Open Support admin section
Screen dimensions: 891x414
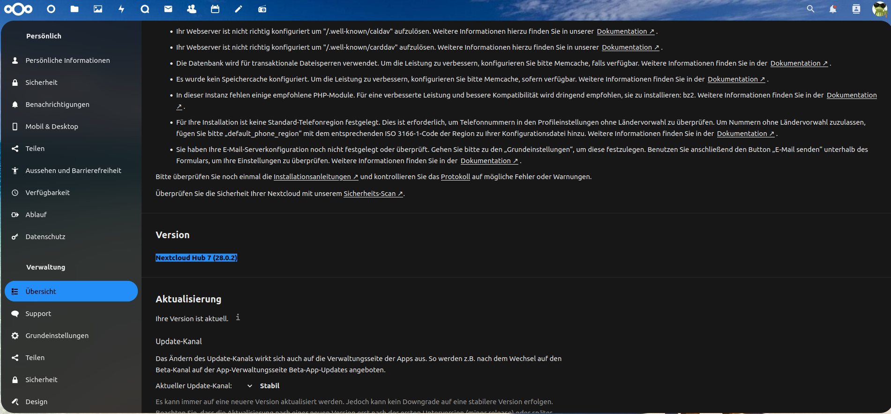pos(71,314)
